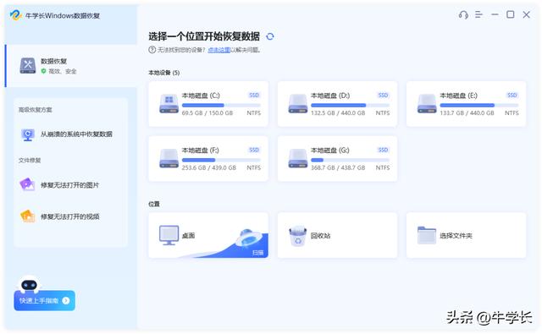Select the 本地磁盘 (D:) card

337,104
